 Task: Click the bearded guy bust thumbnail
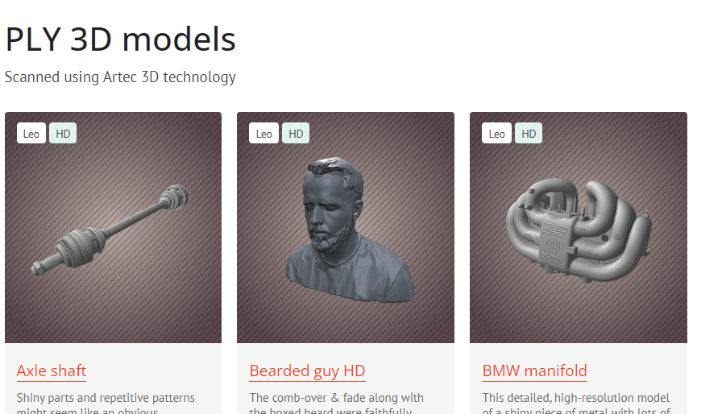[346, 228]
